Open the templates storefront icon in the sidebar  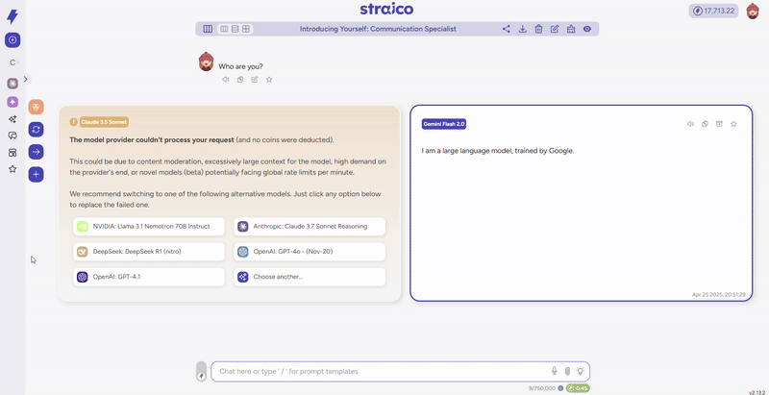coord(12,153)
